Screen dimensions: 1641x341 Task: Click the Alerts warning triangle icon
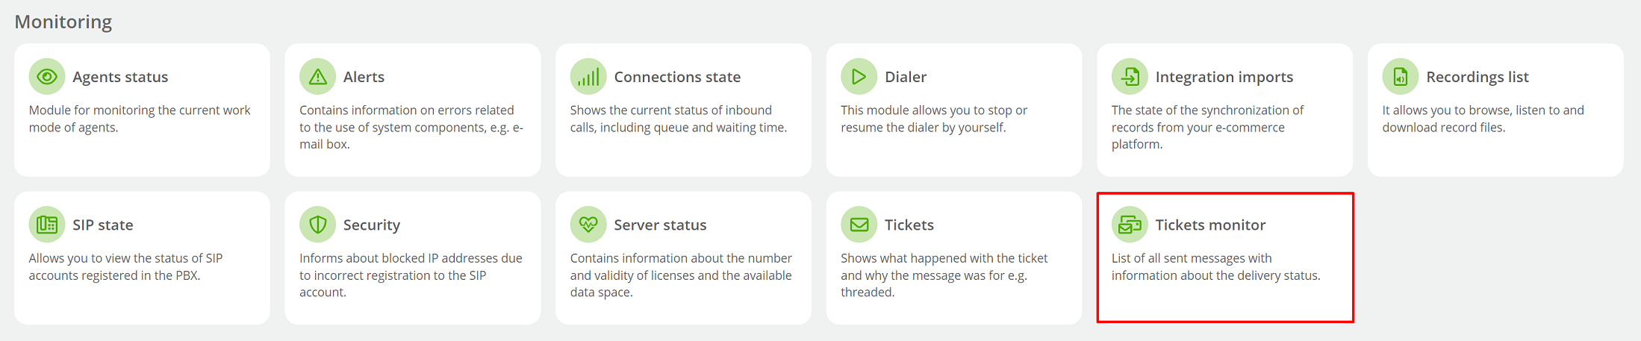318,77
